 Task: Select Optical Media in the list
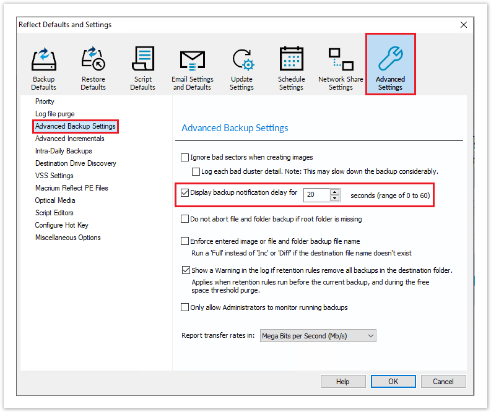[x=55, y=200]
